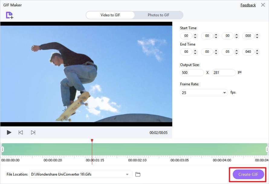The image size is (269, 184).
Task: Increase Start Time minutes value
Action: pyautogui.click(x=216, y=34)
